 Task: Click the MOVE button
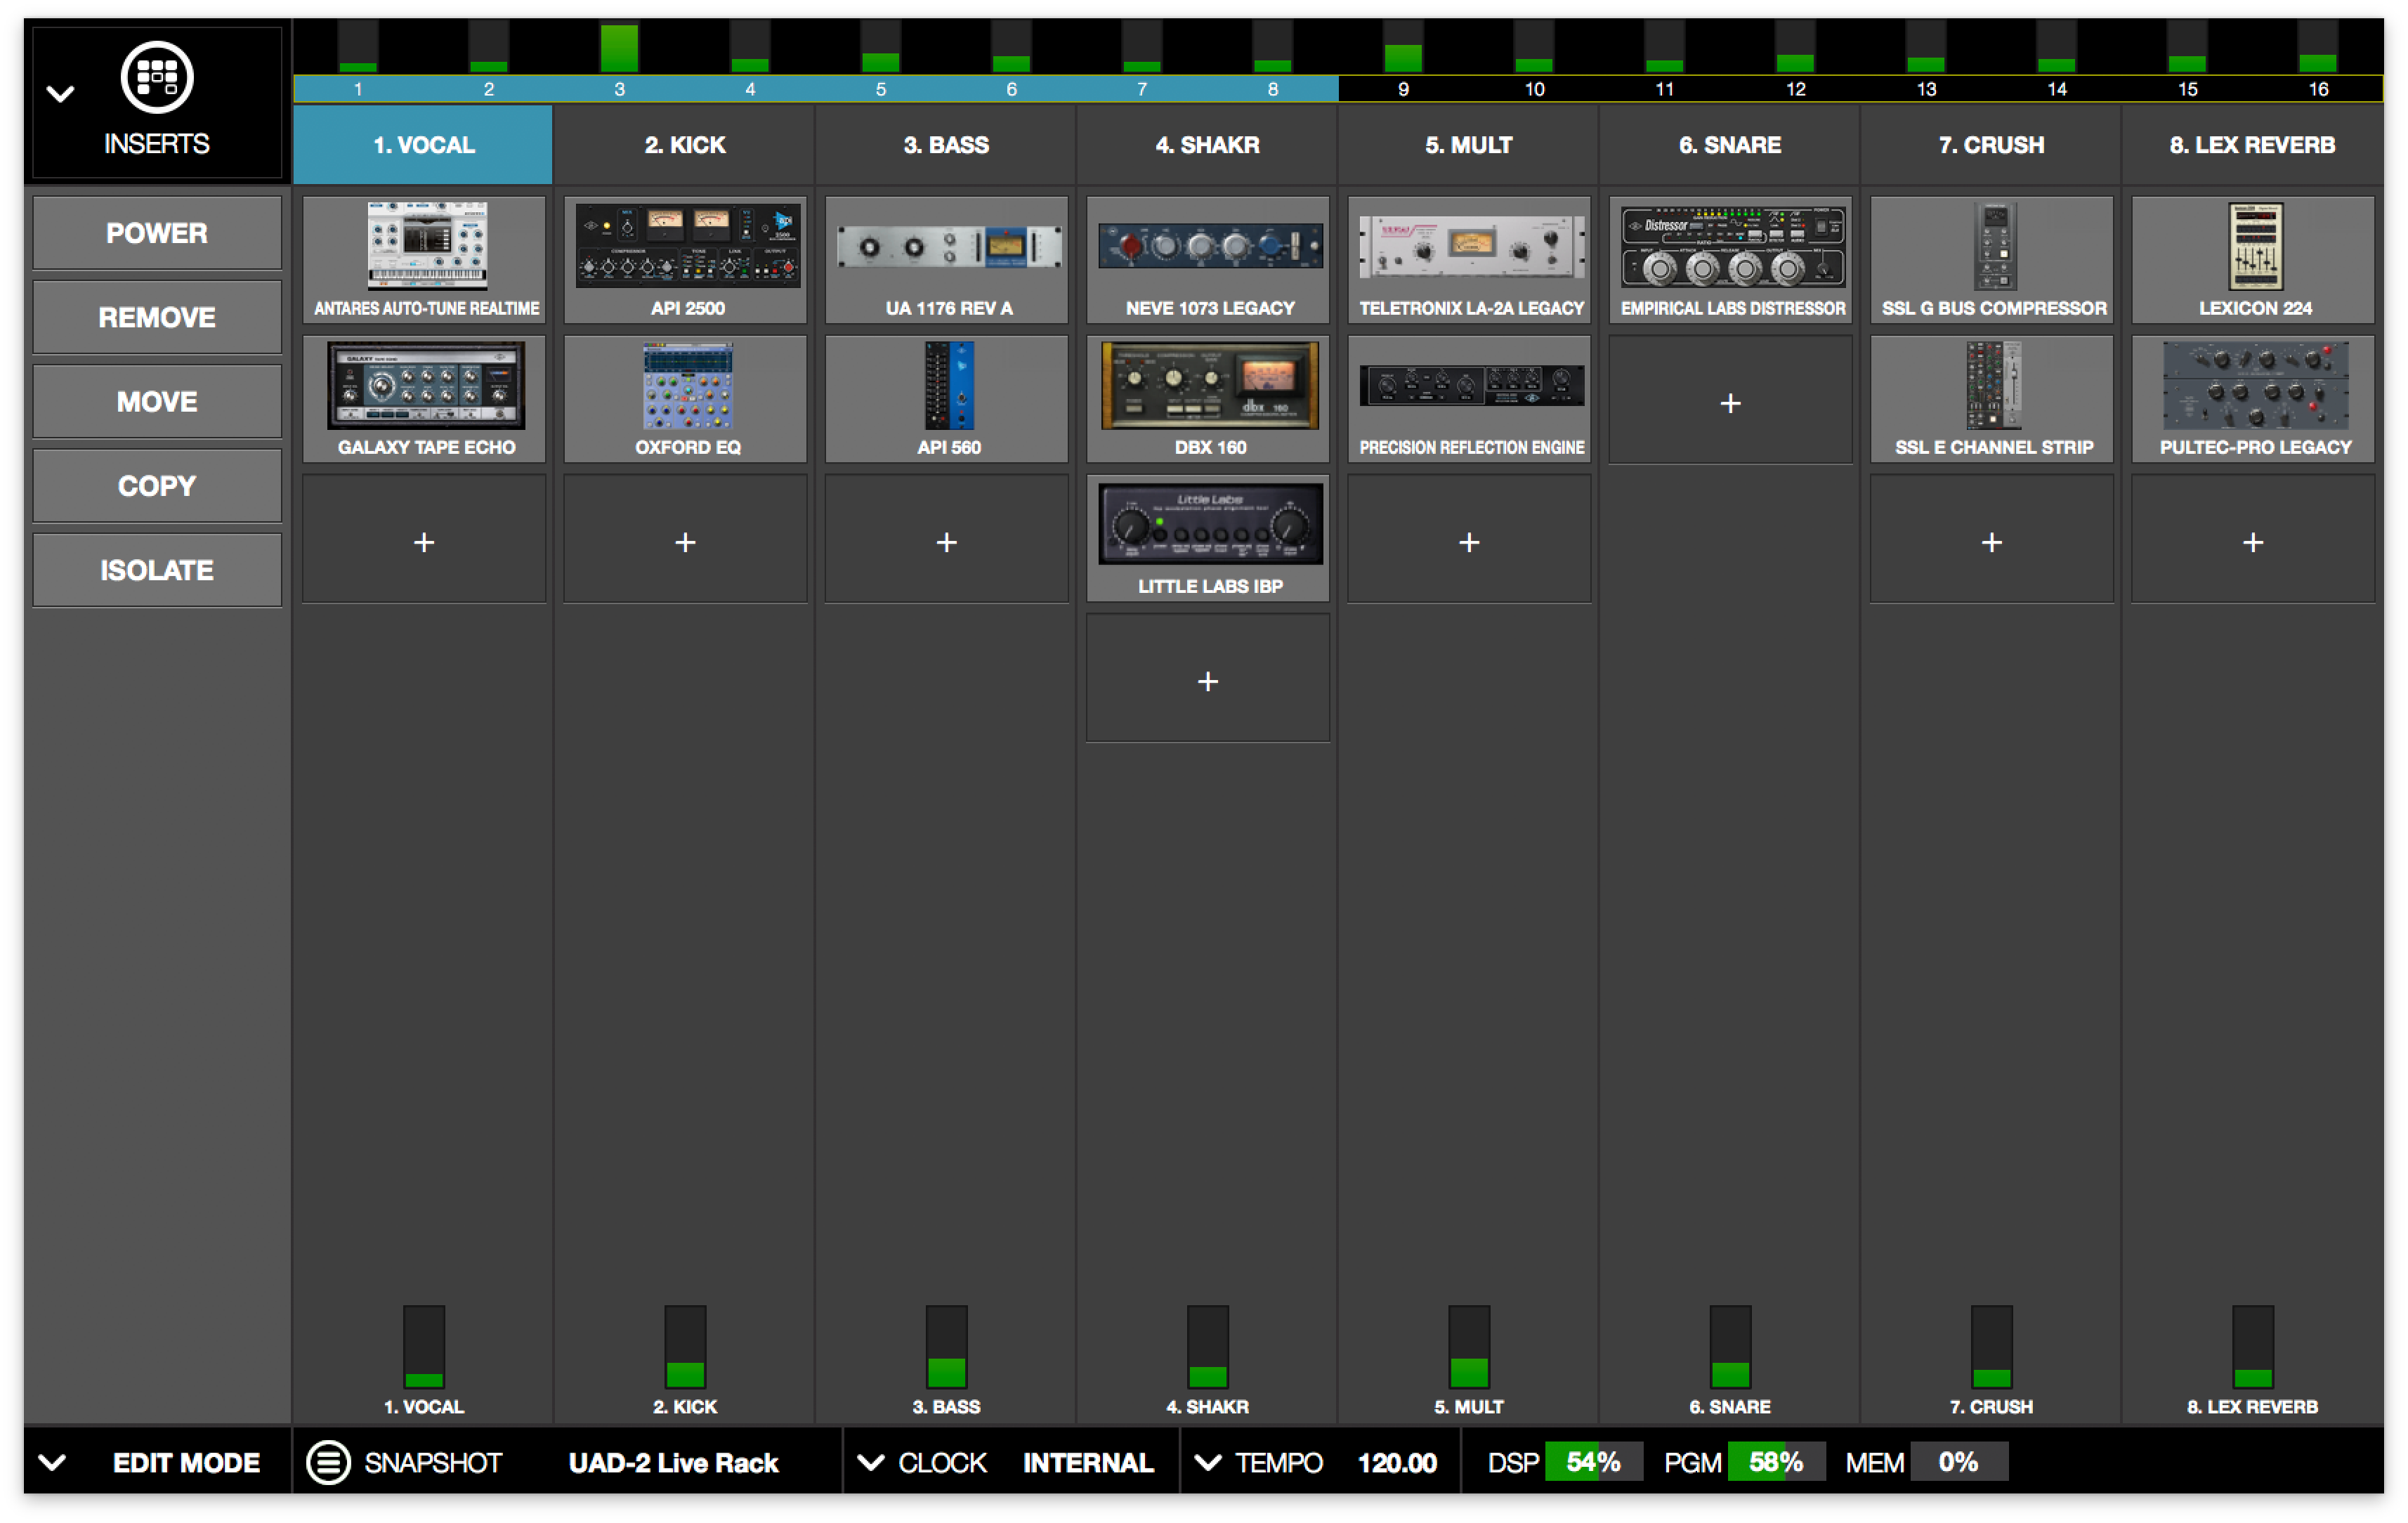click(157, 402)
